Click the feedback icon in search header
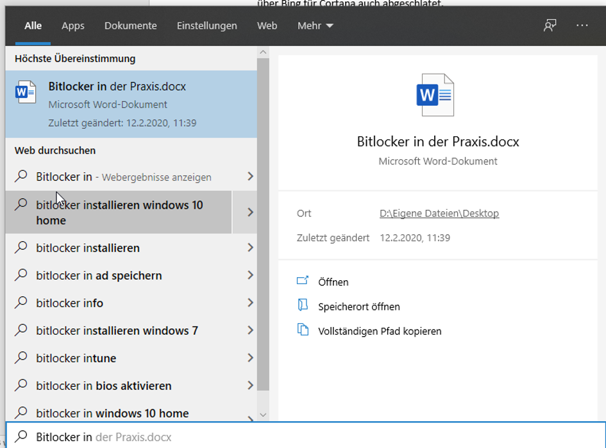 click(x=550, y=26)
